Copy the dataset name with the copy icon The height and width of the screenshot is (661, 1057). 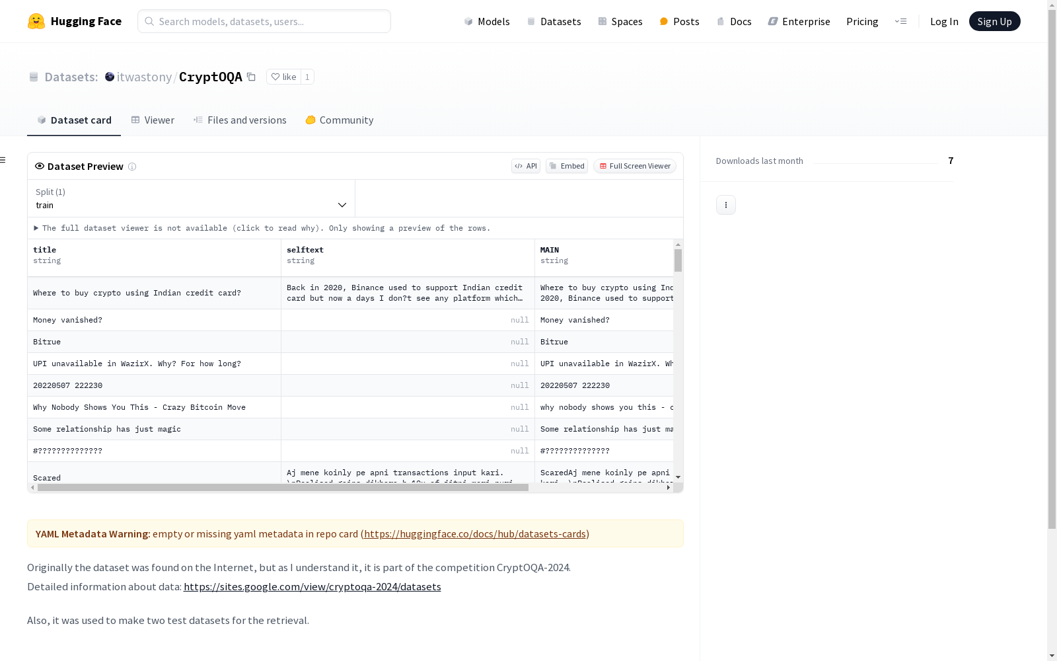(x=252, y=77)
